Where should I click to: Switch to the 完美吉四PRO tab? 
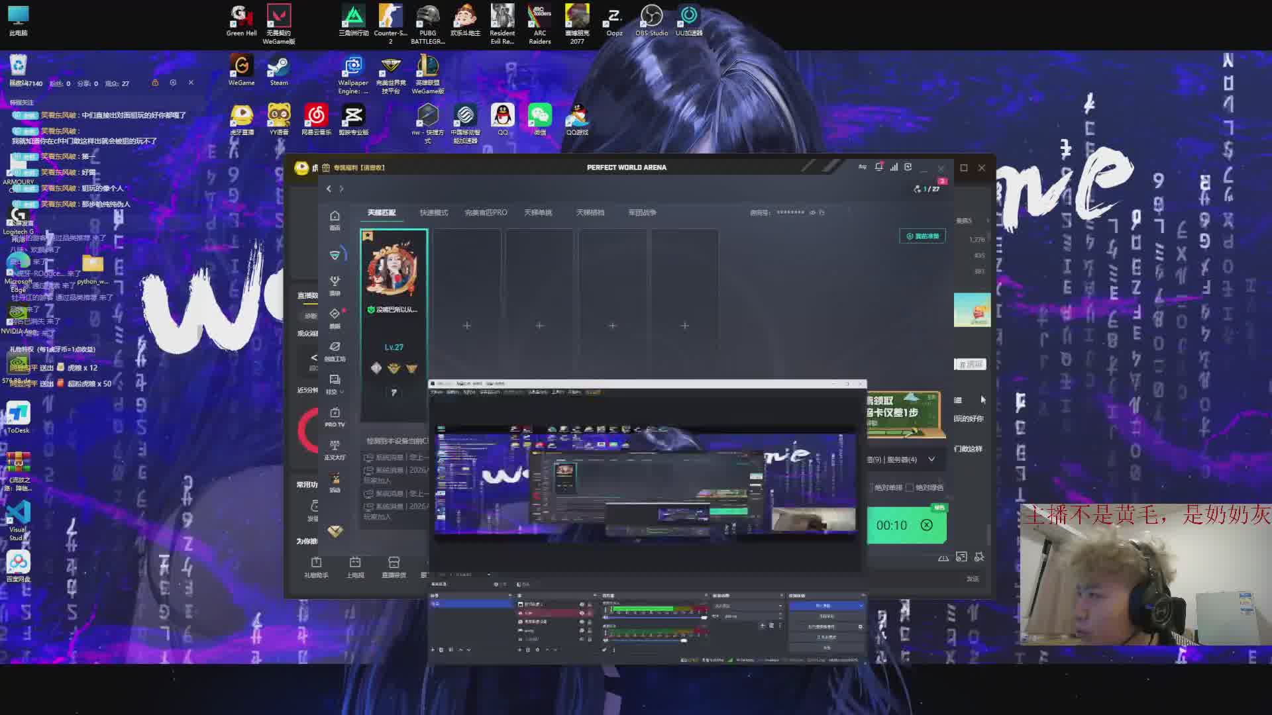[486, 213]
